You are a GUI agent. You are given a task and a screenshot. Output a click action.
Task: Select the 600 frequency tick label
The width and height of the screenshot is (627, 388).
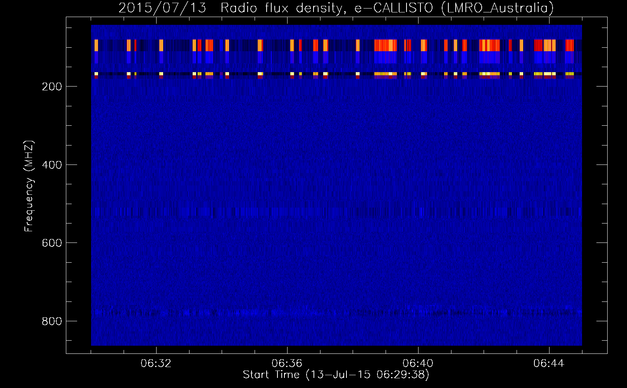tap(52, 243)
